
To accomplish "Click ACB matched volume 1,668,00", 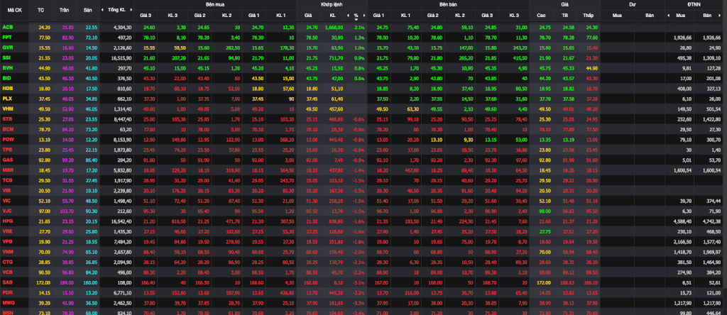I will pos(334,28).
